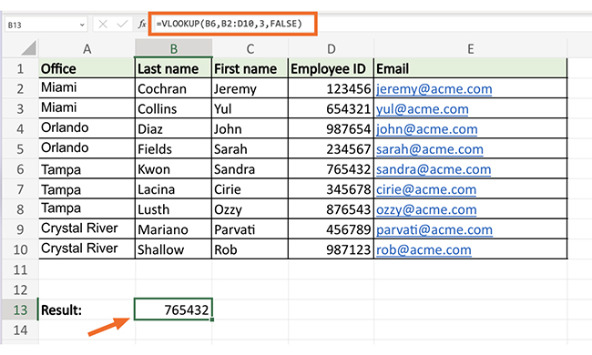Select the result cell B13 showing 765432

click(174, 309)
